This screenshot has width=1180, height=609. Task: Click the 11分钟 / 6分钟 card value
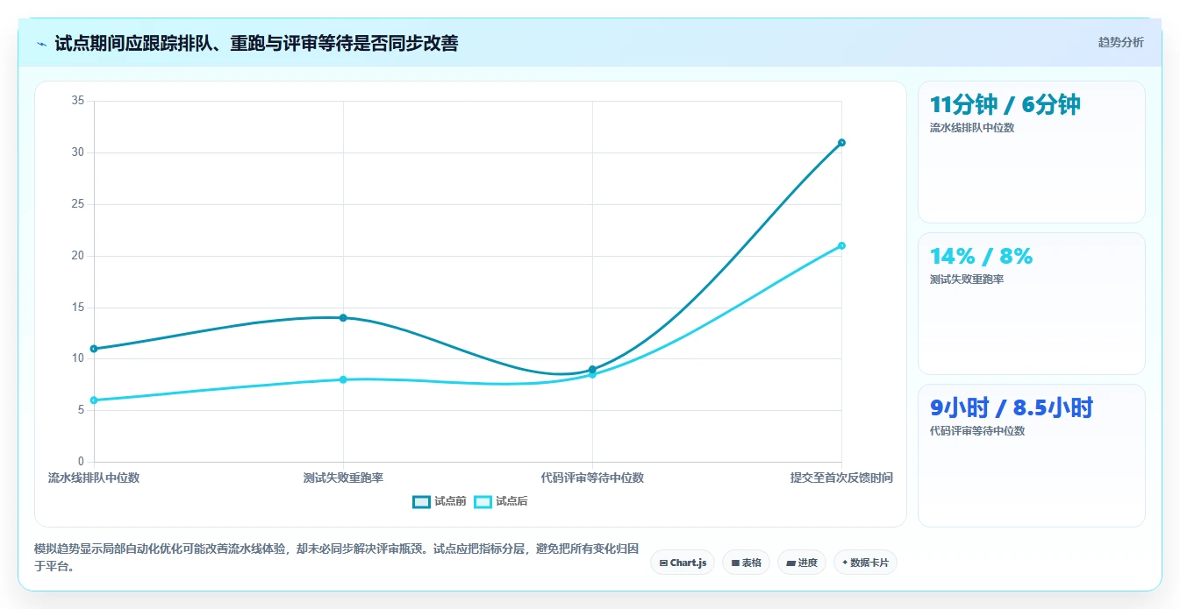coord(1005,104)
